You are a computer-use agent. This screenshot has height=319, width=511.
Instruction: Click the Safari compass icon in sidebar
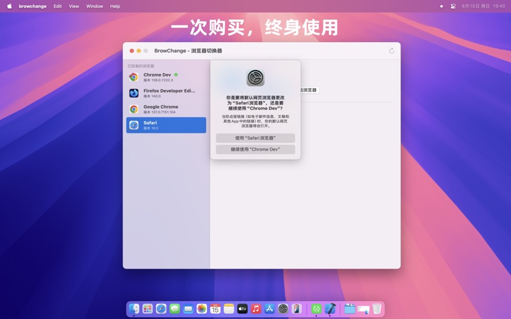[133, 125]
